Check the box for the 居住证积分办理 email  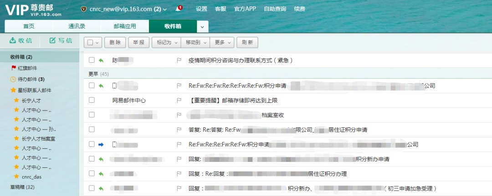point(92,173)
